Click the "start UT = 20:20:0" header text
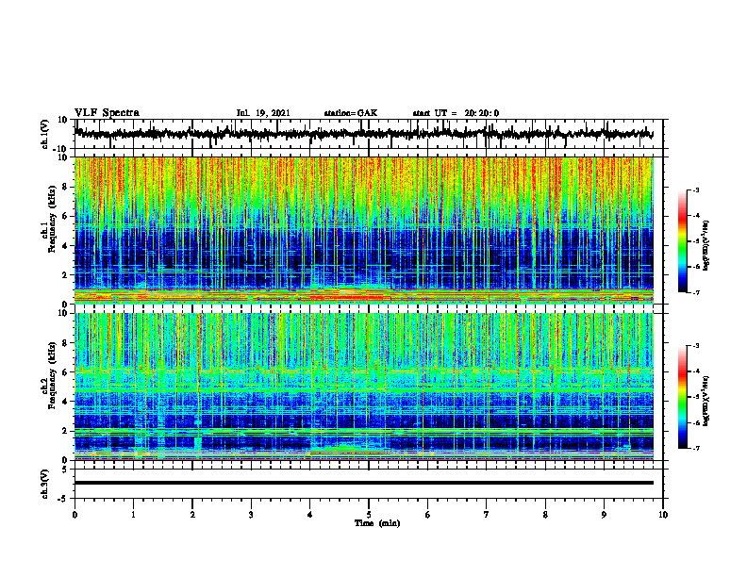Viewport: 747px width, 577px height. pos(456,113)
